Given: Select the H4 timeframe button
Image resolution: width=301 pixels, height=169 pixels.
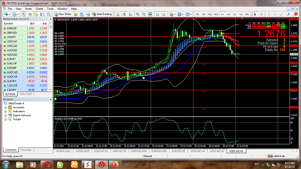Looking at the screenshot, I should pyautogui.click(x=228, y=15).
